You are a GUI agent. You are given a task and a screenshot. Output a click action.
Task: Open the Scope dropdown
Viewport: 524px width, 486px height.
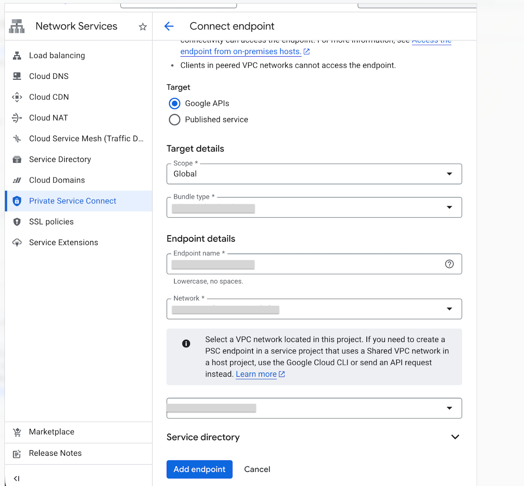tap(314, 174)
